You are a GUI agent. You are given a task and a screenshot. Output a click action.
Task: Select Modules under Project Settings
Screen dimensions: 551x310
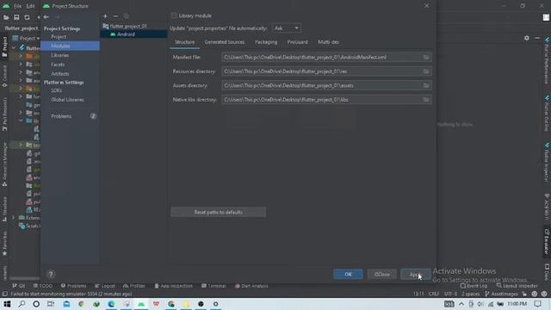pyautogui.click(x=70, y=46)
